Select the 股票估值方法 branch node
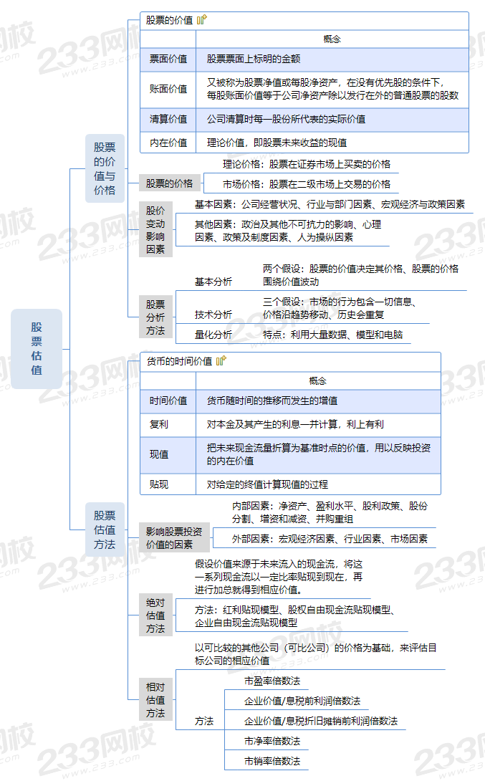The width and height of the screenshot is (485, 781). tap(105, 530)
